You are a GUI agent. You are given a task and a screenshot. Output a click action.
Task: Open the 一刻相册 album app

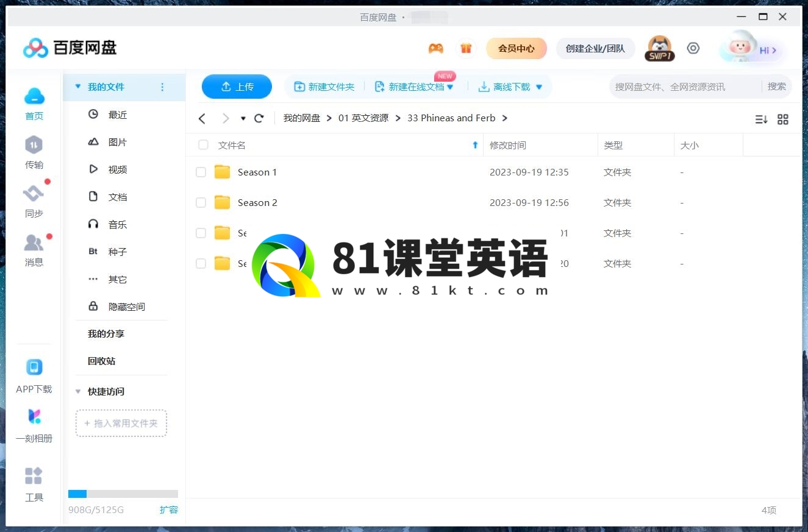(34, 425)
